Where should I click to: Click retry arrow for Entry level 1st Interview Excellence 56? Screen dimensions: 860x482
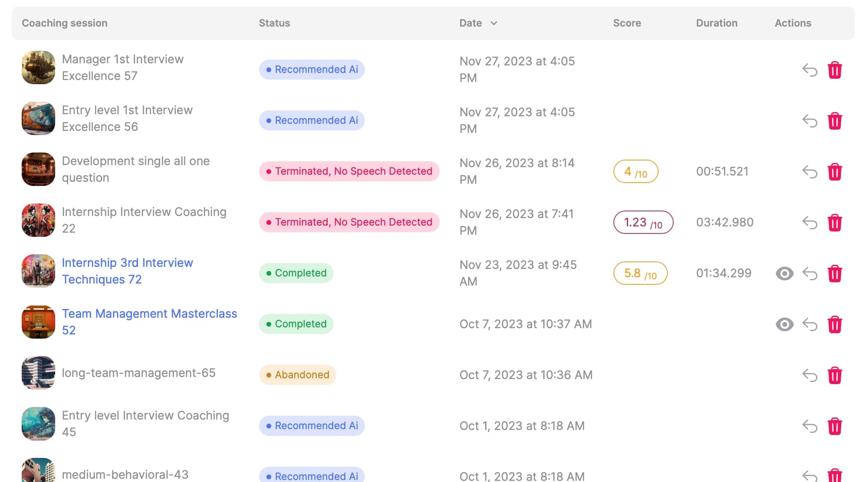[x=809, y=121]
